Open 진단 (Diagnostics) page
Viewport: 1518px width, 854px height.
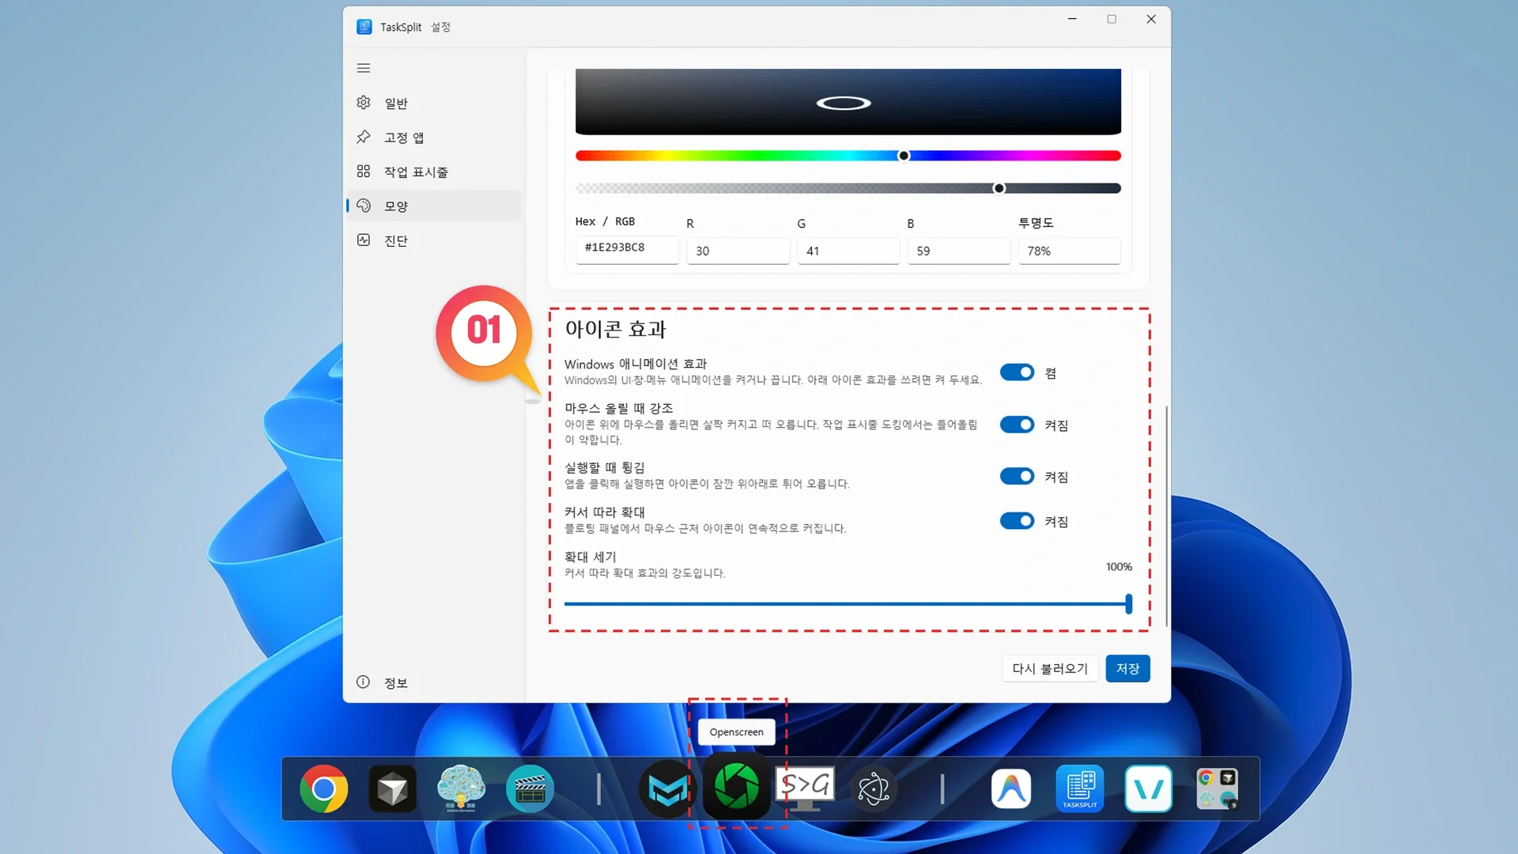[433, 240]
